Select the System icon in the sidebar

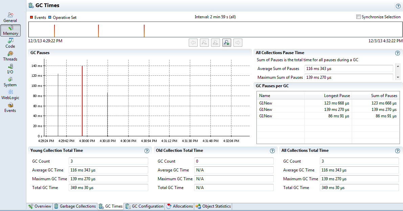[10, 81]
